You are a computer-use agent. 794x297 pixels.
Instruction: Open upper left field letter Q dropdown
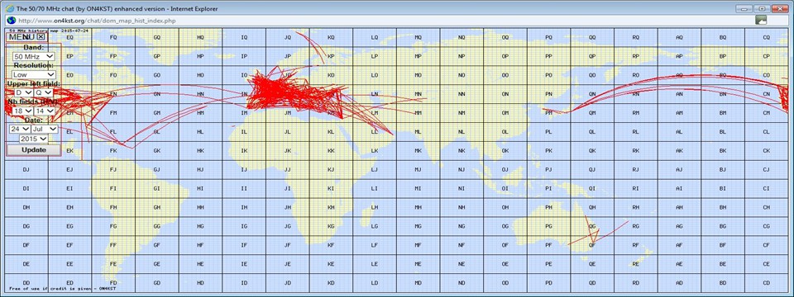coord(44,92)
